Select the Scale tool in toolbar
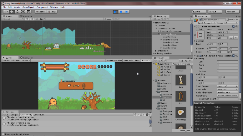The height and width of the screenshot is (136, 243). 23,12
